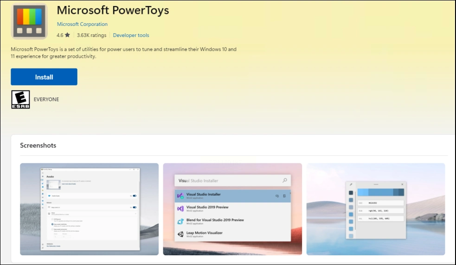Image resolution: width=456 pixels, height=265 pixels.
Task: Click the Visual Studio 2019 Preview icon
Action: 180,209
